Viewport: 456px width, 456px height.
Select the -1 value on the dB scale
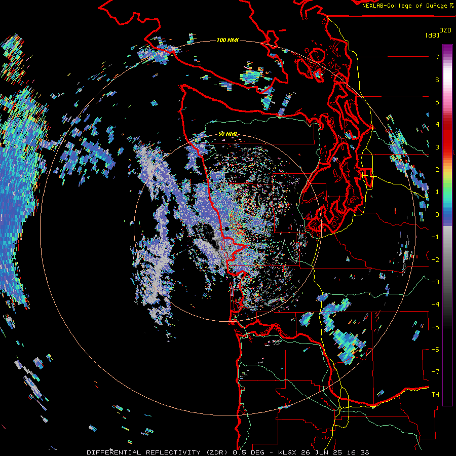click(x=435, y=237)
